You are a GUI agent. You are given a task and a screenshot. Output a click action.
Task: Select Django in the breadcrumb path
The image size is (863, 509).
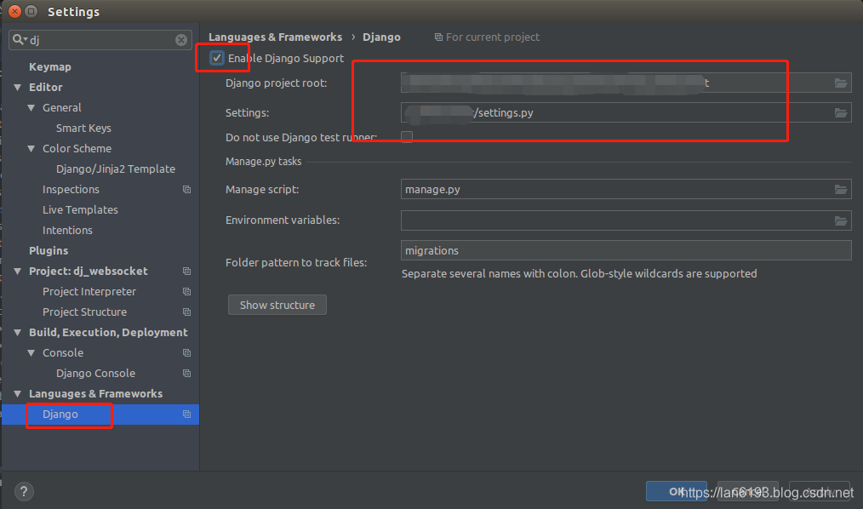[381, 37]
